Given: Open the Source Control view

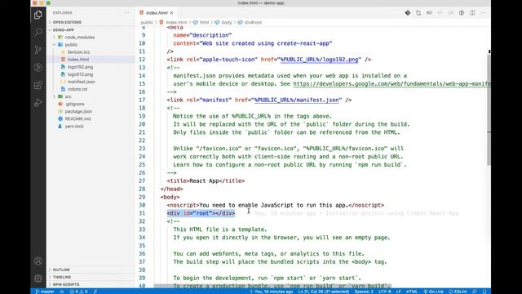Looking at the screenshot, I should (x=38, y=50).
